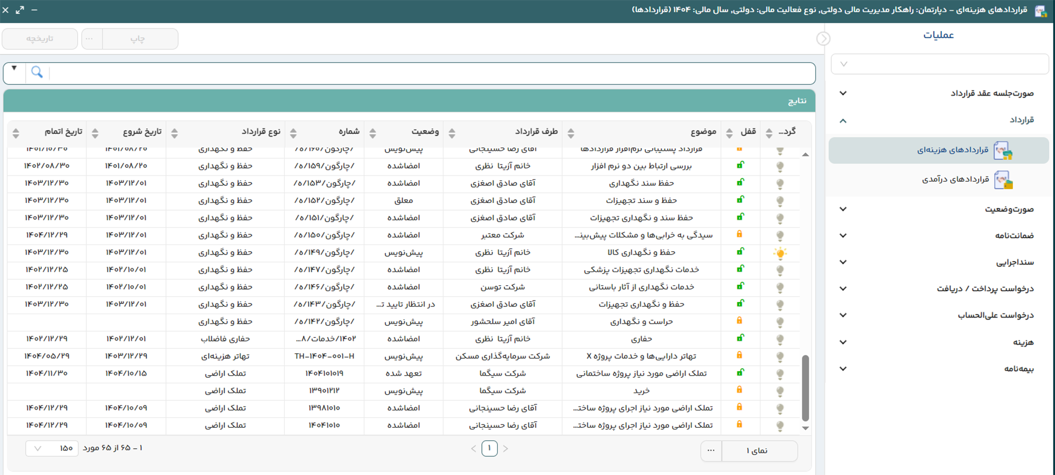Toggle the orange lock in شرکت معتبر row
Screen dimensions: 1055x475
point(740,234)
